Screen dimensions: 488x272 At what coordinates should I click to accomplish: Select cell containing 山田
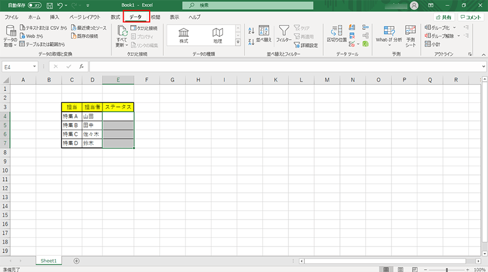pyautogui.click(x=92, y=116)
